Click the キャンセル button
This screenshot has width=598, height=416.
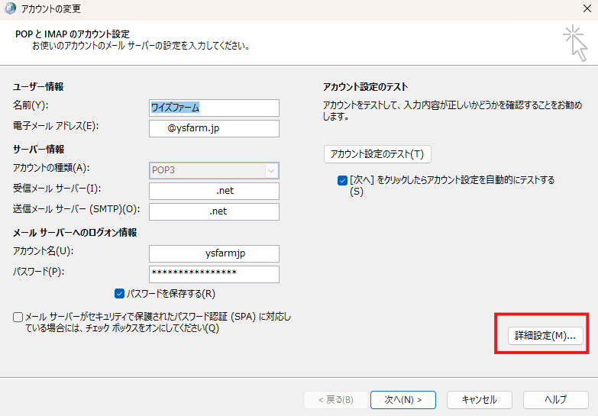pyautogui.click(x=479, y=399)
